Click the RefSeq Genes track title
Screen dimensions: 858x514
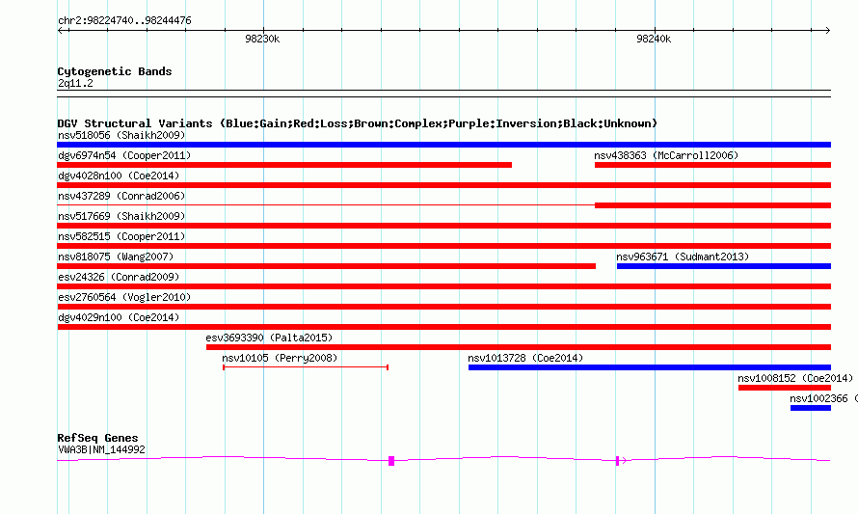tap(97, 438)
